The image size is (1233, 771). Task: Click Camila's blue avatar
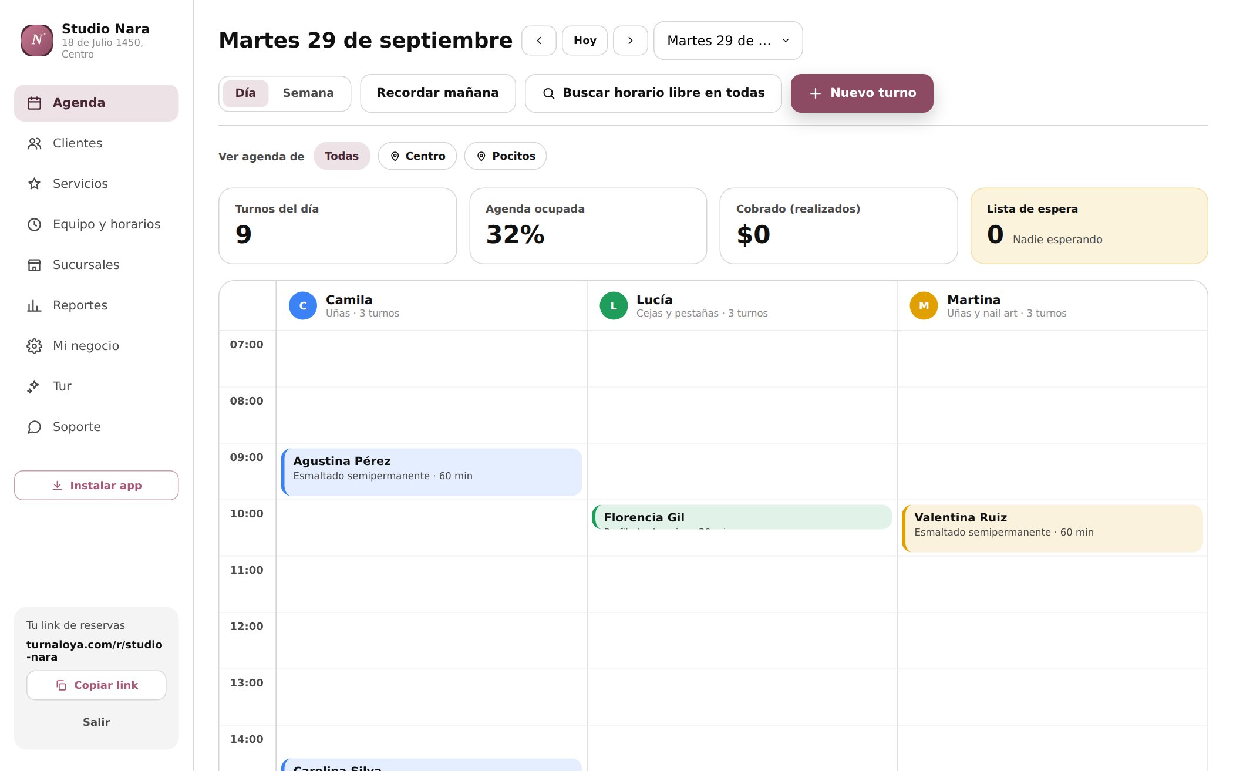point(303,306)
